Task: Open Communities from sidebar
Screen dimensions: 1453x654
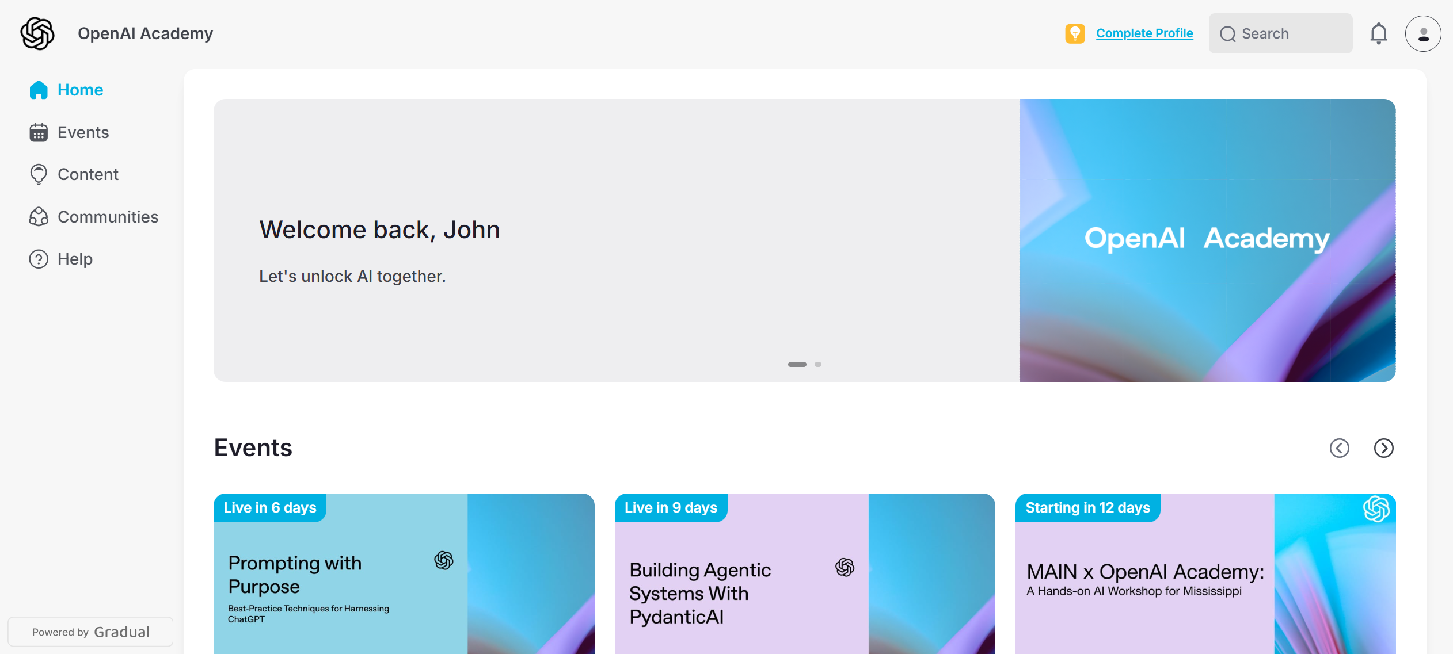Action: coord(94,217)
